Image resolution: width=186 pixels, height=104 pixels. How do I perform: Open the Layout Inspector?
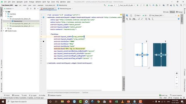(x=176, y=95)
